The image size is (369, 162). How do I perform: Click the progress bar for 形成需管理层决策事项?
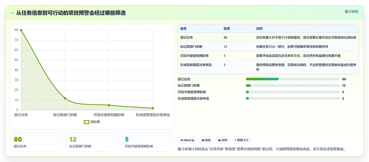pos(293,98)
